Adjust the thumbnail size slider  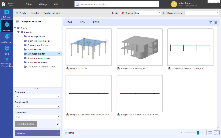[x=198, y=132]
